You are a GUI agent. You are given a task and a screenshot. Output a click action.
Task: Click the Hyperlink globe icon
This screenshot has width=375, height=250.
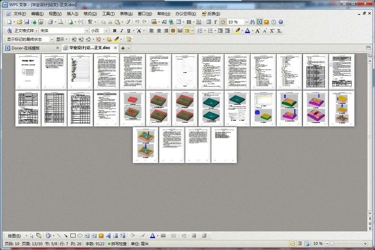pos(171,22)
